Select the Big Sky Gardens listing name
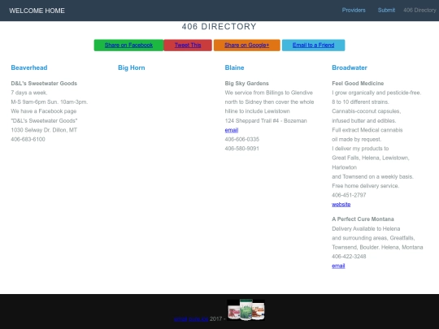This screenshot has width=439, height=329. [x=246, y=84]
